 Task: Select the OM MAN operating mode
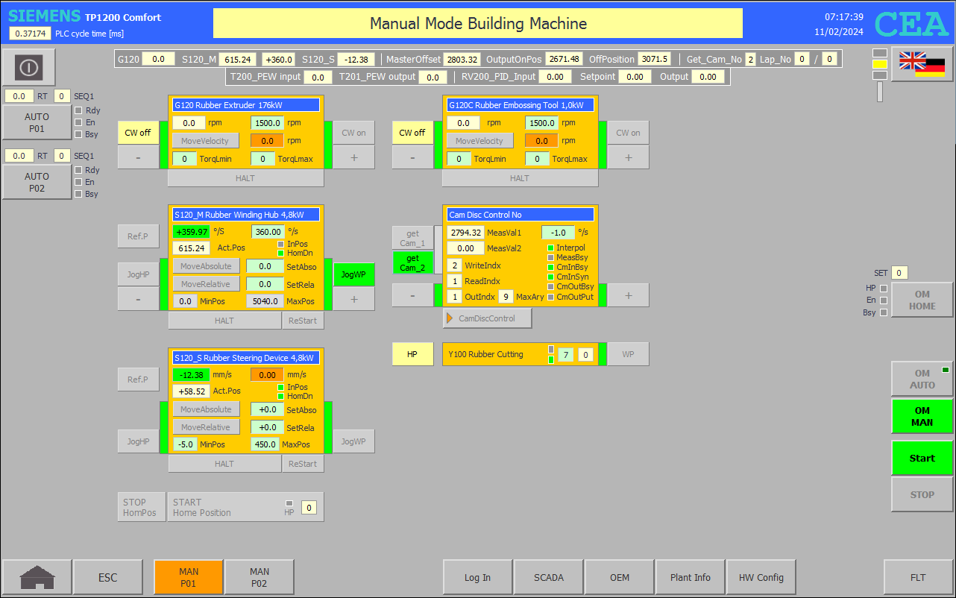[922, 416]
